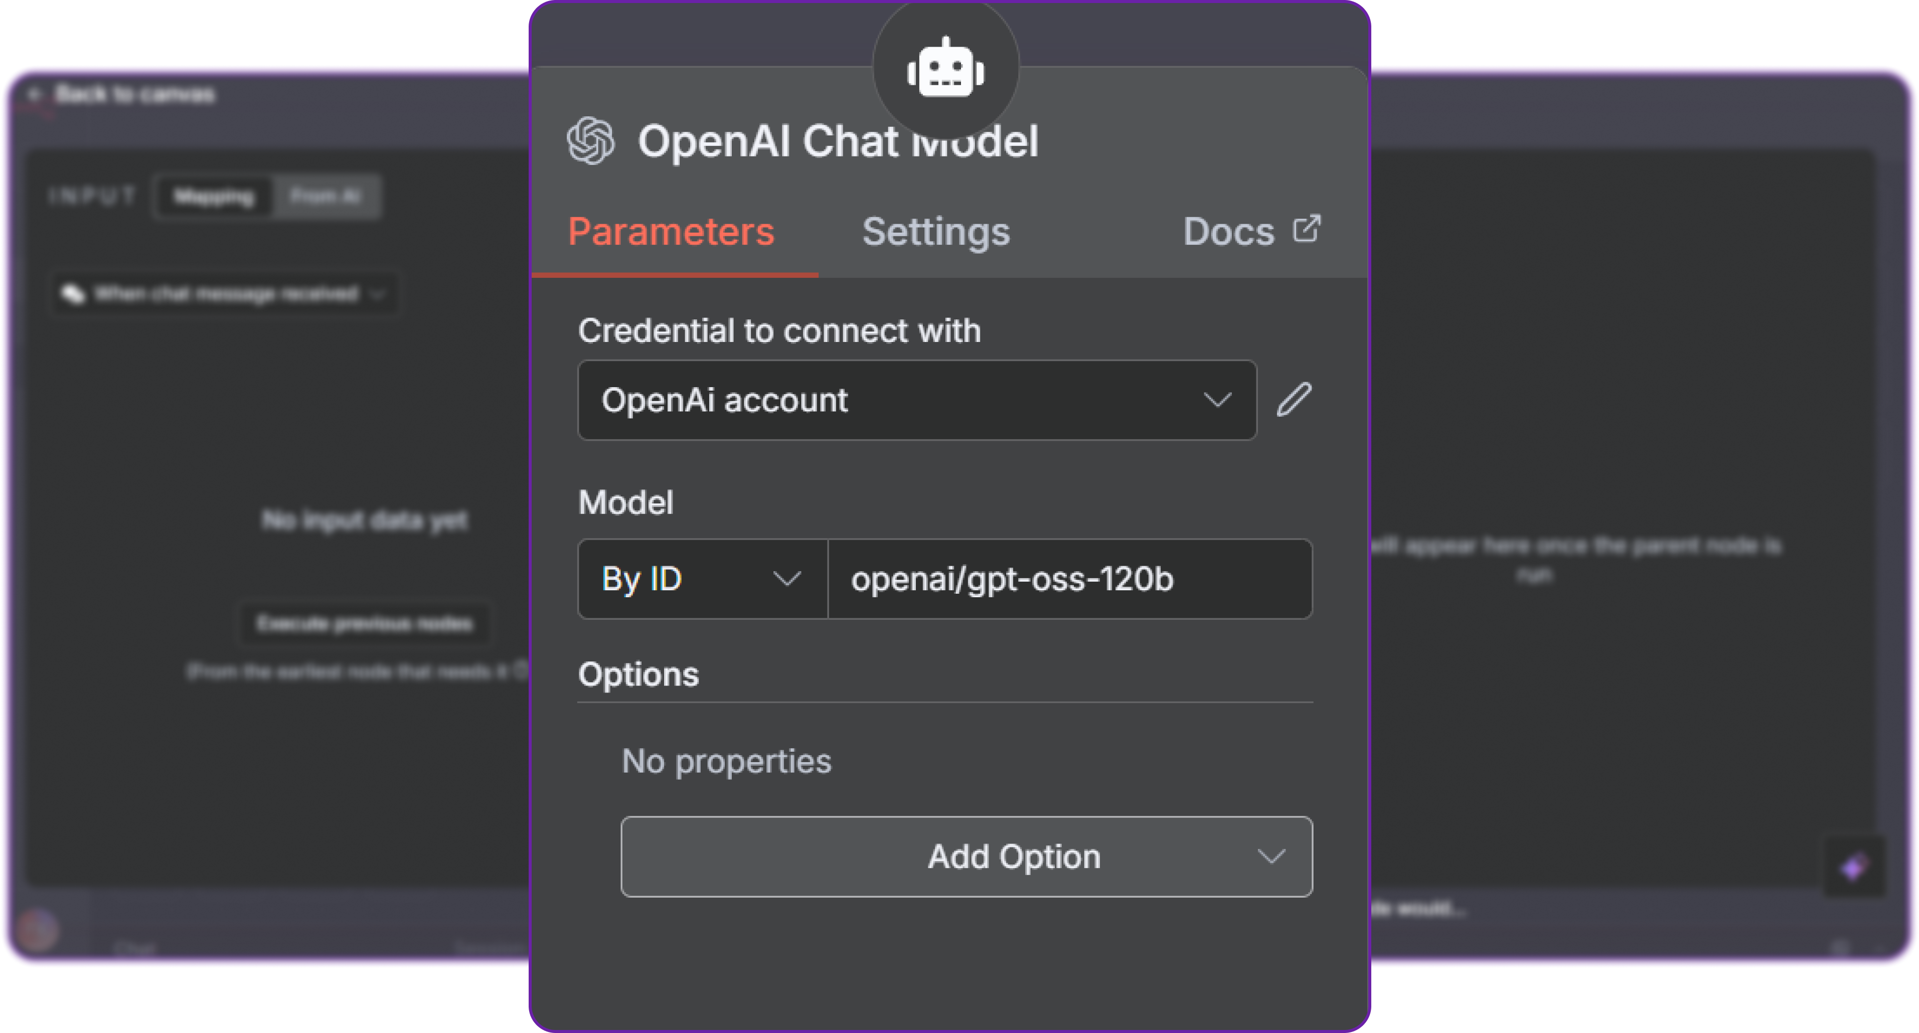Click the OpenAI logo beside the node title
The height and width of the screenshot is (1033, 1919).
click(x=591, y=140)
